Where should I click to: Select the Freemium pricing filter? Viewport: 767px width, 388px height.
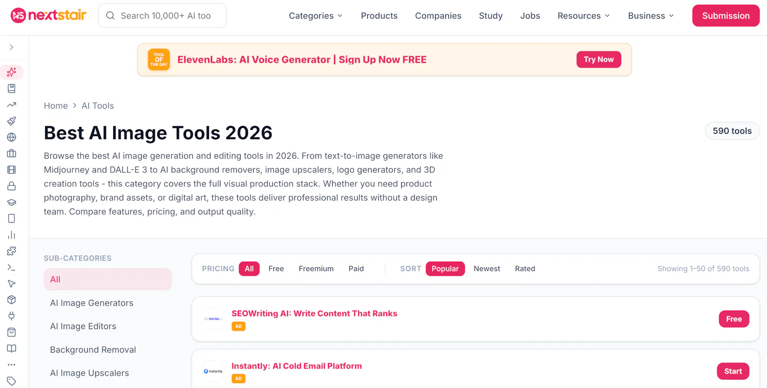[x=316, y=269]
